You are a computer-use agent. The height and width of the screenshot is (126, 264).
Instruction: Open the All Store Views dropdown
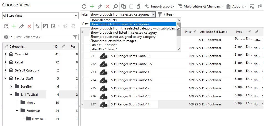40,16
